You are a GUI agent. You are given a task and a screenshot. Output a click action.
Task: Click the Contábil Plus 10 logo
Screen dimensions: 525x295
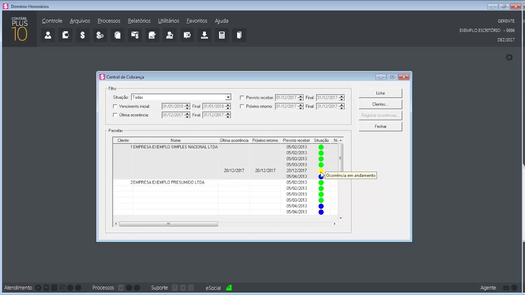19,29
